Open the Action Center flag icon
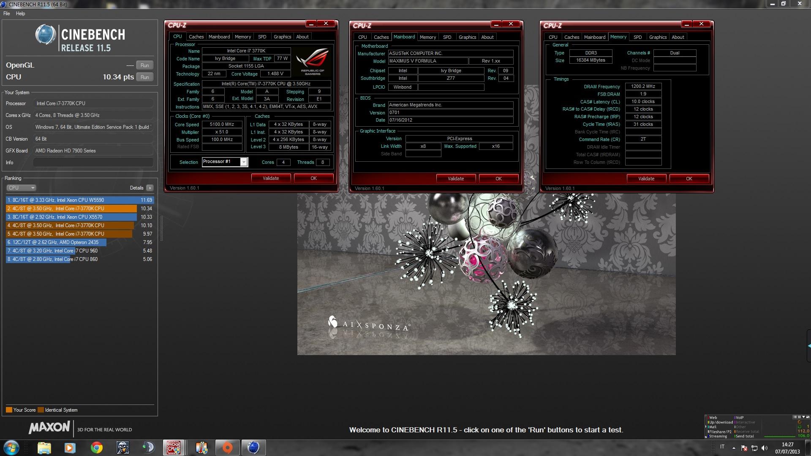811x456 pixels. (x=744, y=448)
